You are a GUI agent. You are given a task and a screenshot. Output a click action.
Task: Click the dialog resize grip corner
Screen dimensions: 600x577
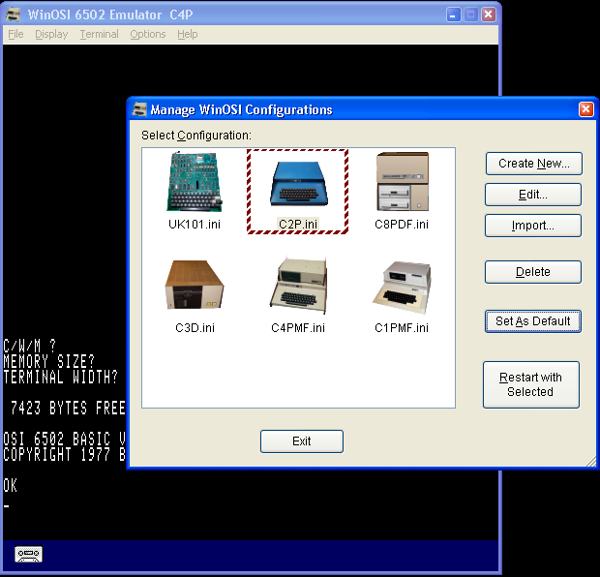pyautogui.click(x=591, y=462)
